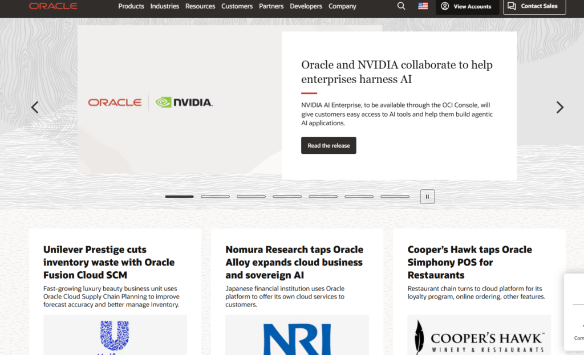
Task: Jump to third carousel slide indicator
Action: pyautogui.click(x=251, y=197)
